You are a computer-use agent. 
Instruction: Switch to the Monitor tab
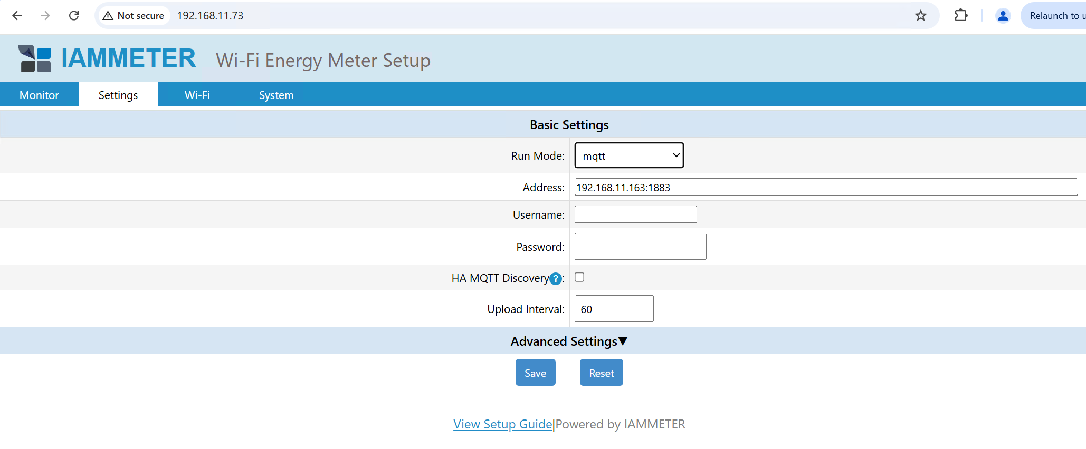point(39,95)
